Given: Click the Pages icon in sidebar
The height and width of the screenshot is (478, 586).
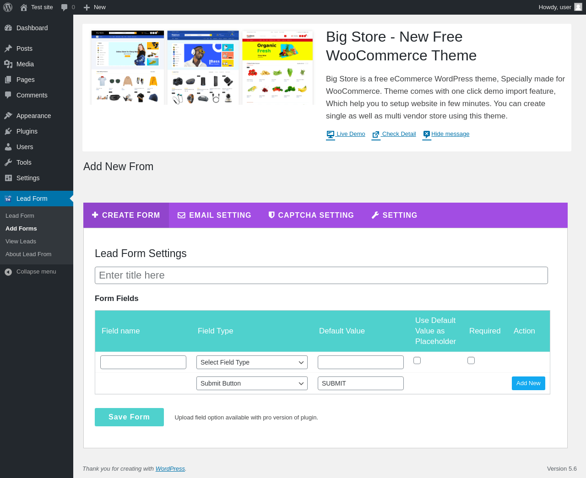Looking at the screenshot, I should 8,80.
